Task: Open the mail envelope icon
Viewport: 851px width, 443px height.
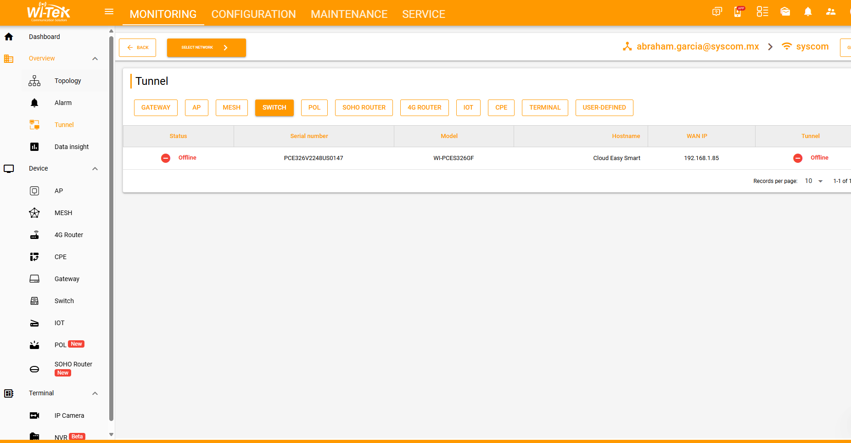Action: pyautogui.click(x=785, y=11)
